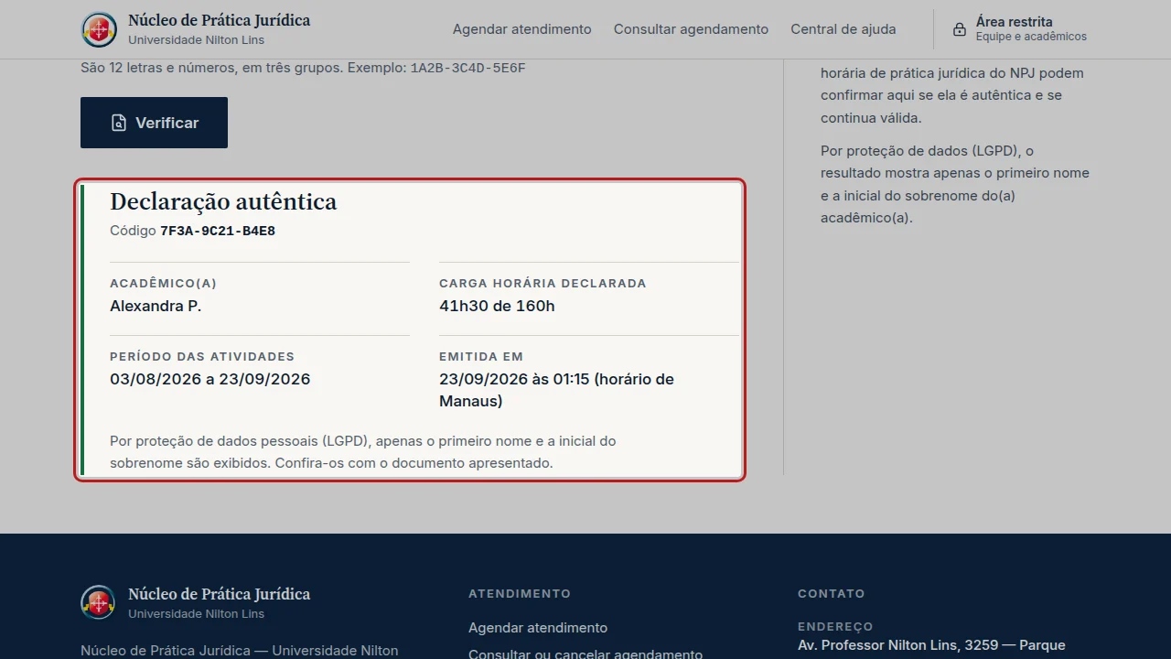Click the ACADÊMICO(A) label
1171x659 pixels.
click(x=163, y=284)
